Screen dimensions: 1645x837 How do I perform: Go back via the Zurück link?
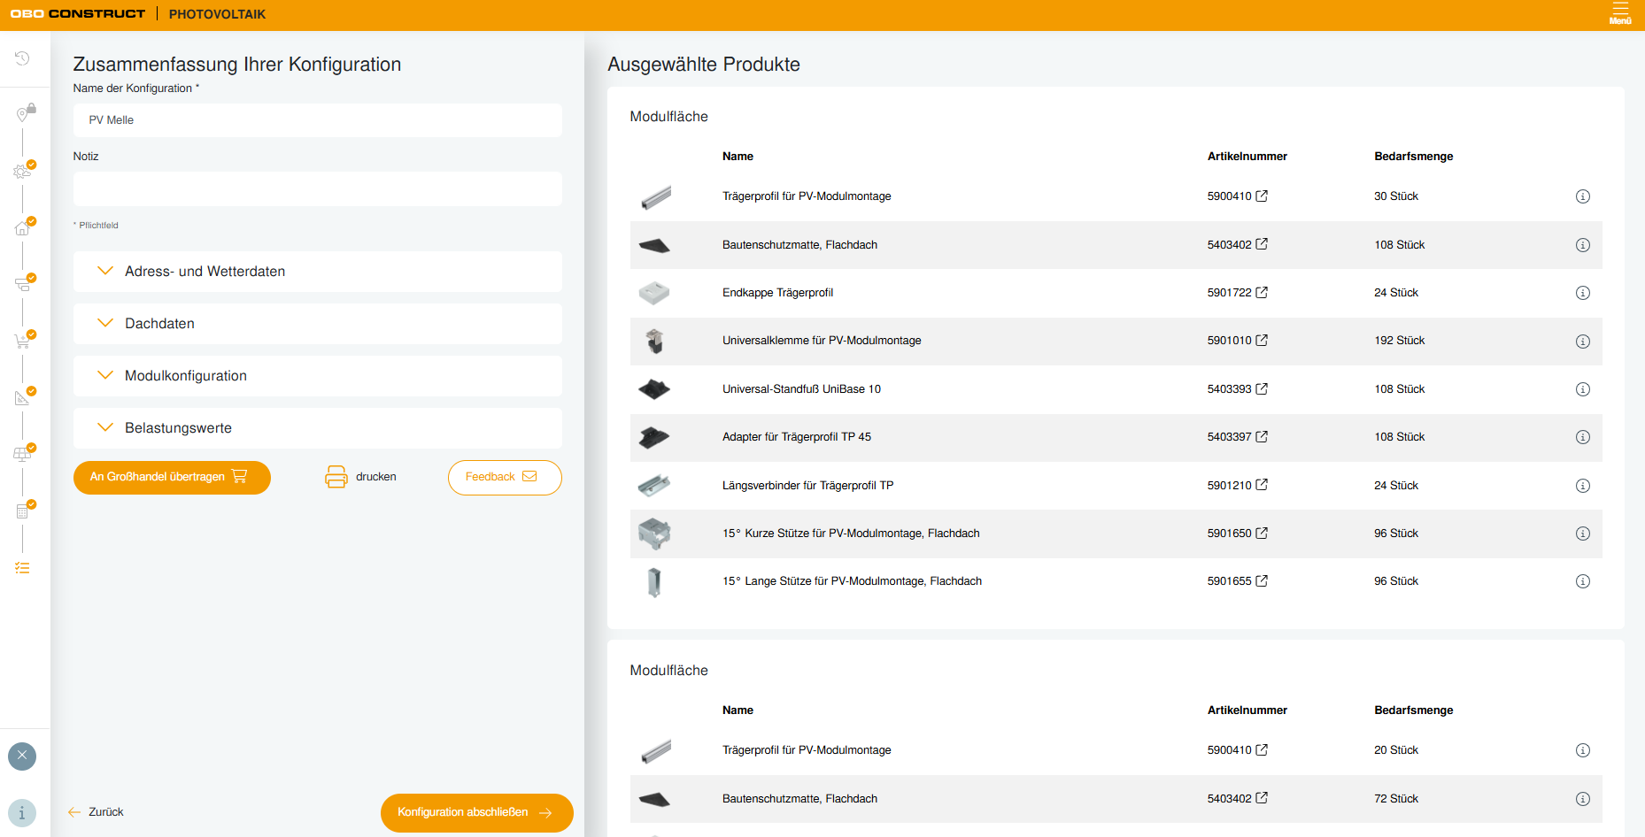(x=96, y=812)
